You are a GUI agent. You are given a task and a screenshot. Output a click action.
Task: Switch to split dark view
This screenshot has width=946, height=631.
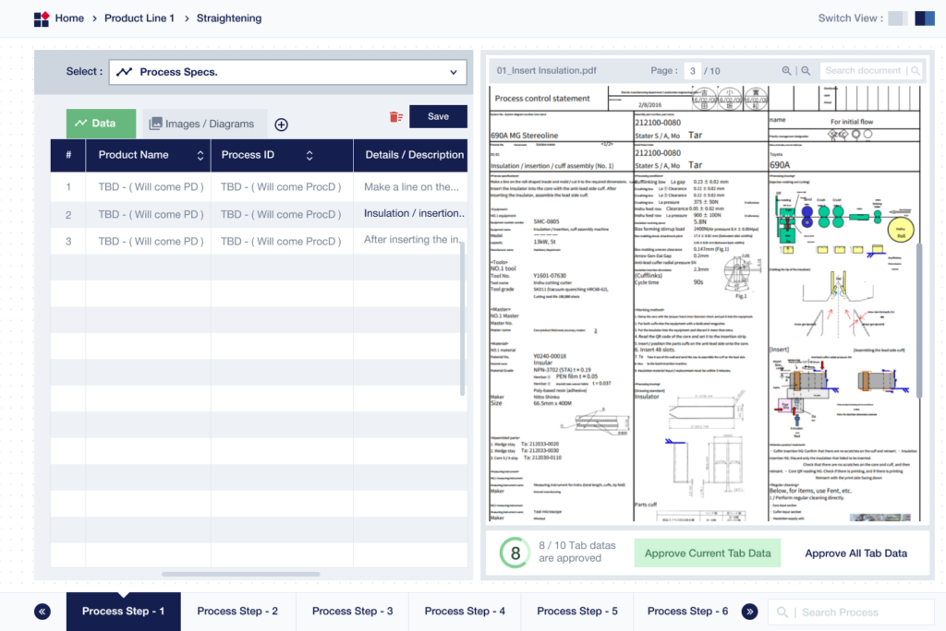pos(925,18)
